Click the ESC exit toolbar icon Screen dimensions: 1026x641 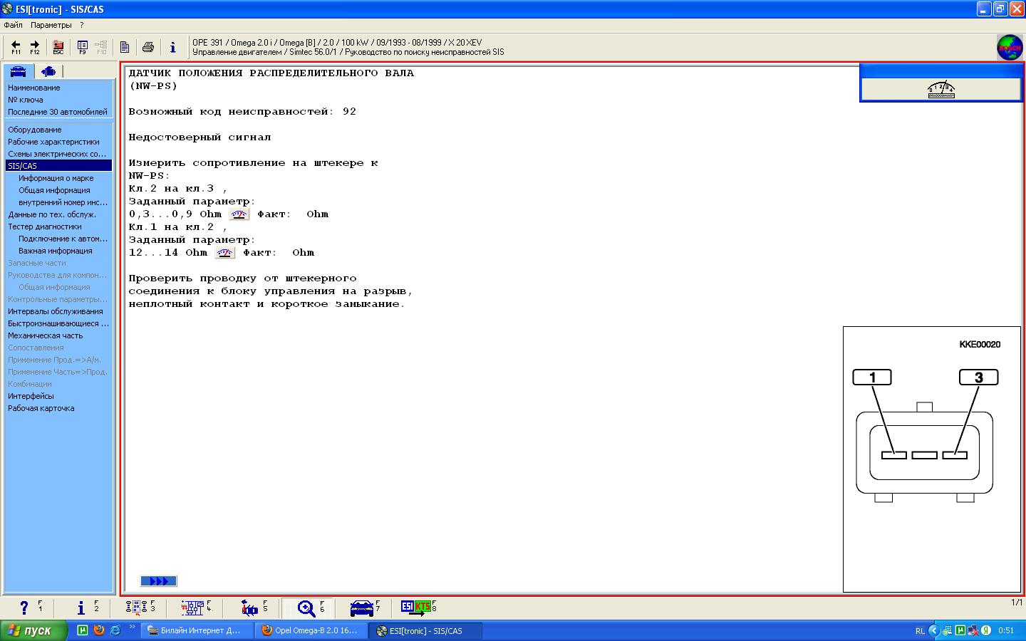(58, 47)
